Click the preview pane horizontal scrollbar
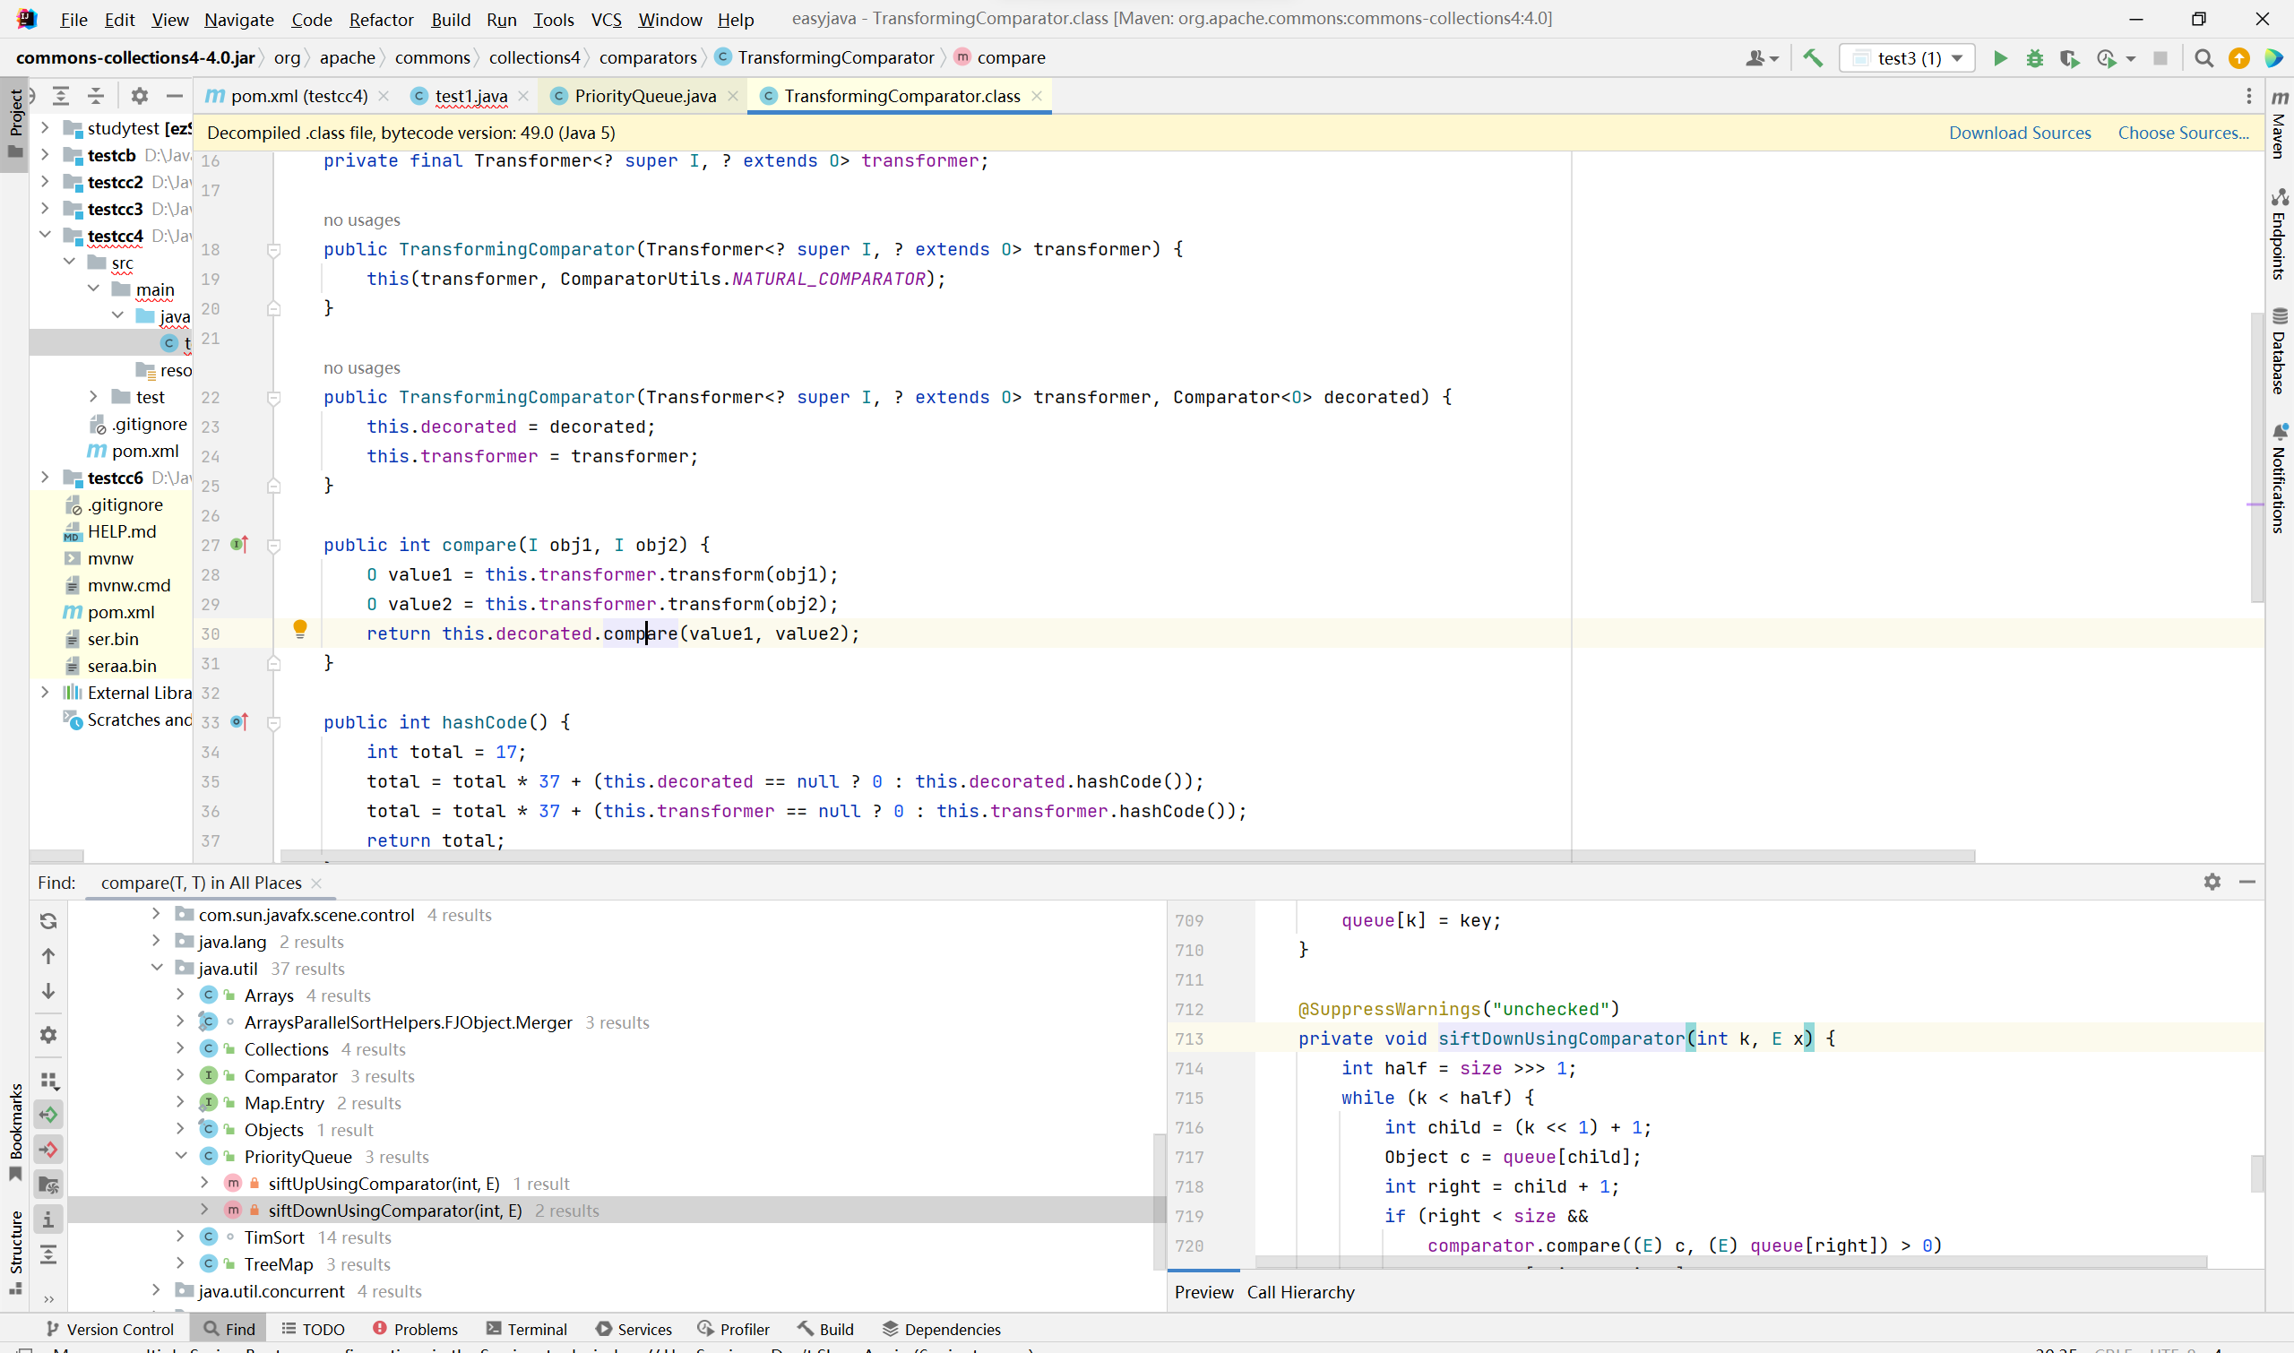The height and width of the screenshot is (1353, 2294). [x=1730, y=1262]
